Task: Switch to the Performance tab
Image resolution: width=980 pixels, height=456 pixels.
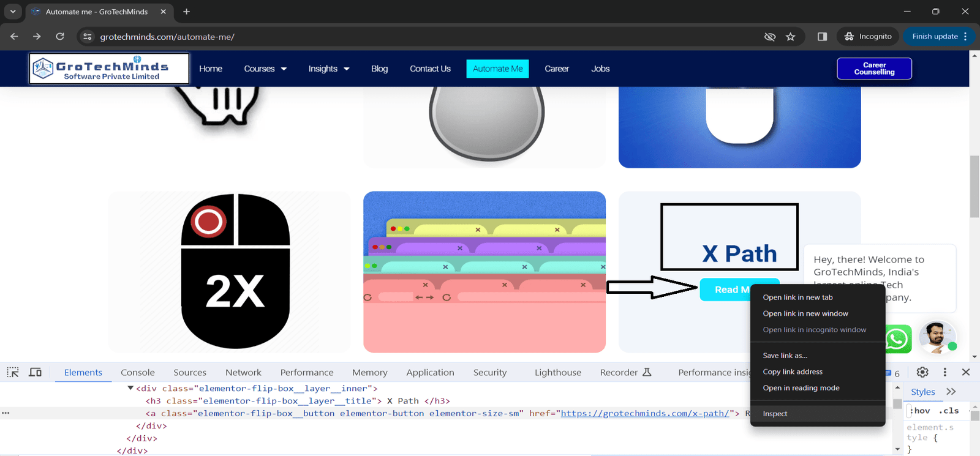Action: pyautogui.click(x=307, y=372)
